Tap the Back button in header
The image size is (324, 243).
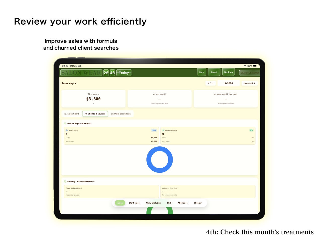point(201,72)
